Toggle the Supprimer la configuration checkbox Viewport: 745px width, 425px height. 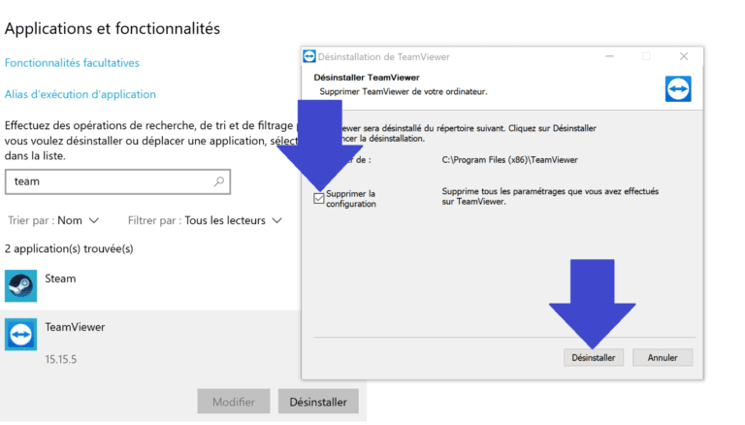pos(319,198)
